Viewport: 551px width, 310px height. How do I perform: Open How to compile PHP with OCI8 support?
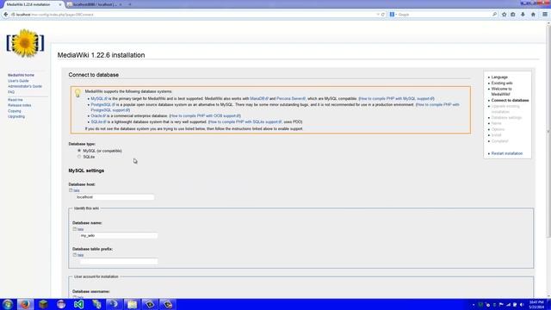point(205,116)
